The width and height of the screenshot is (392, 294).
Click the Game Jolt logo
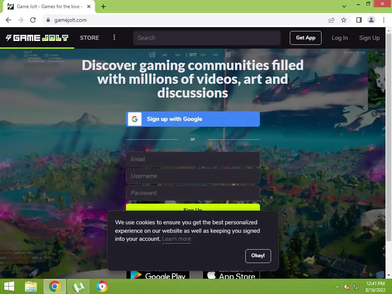[37, 38]
